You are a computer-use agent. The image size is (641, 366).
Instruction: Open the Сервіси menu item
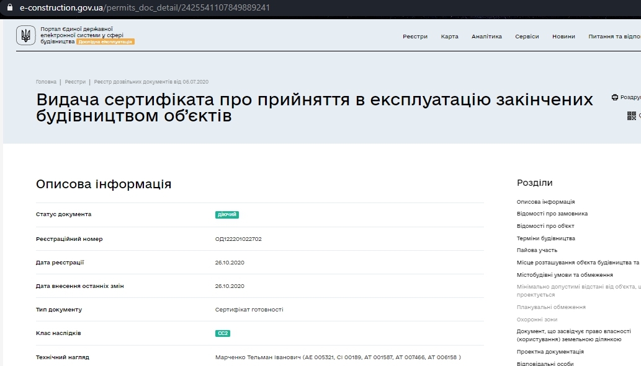pyautogui.click(x=527, y=37)
